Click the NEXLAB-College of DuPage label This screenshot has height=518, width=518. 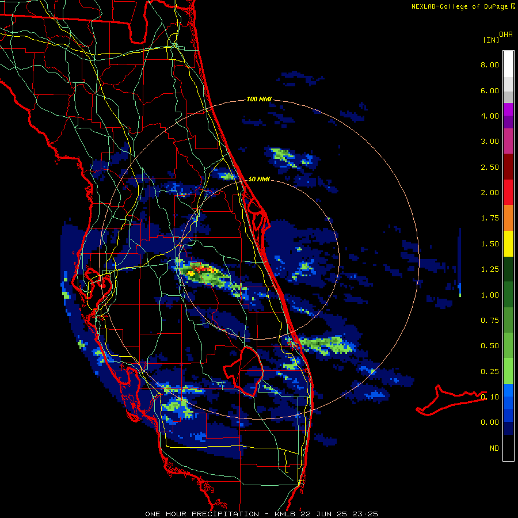[460, 6]
